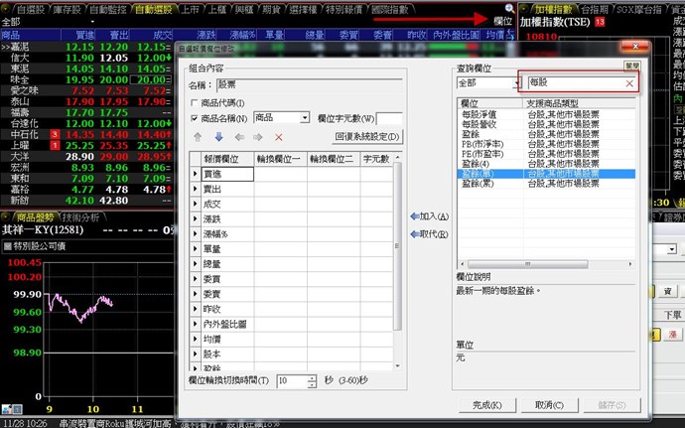685x428 pixels.
Task: Click the 股本 row in field list
Action: 292,354
